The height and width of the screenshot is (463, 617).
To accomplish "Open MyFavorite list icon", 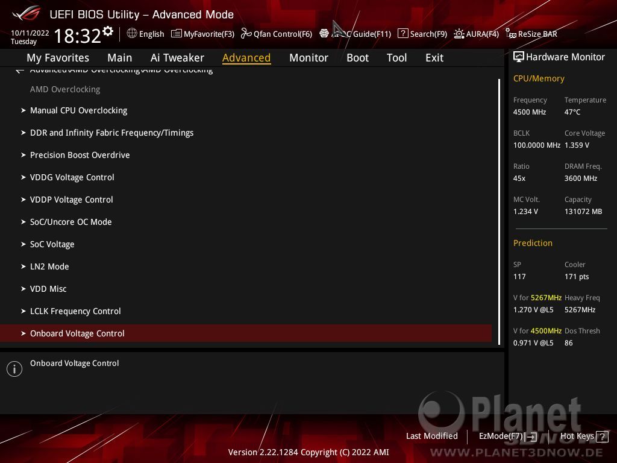I will tap(177, 34).
